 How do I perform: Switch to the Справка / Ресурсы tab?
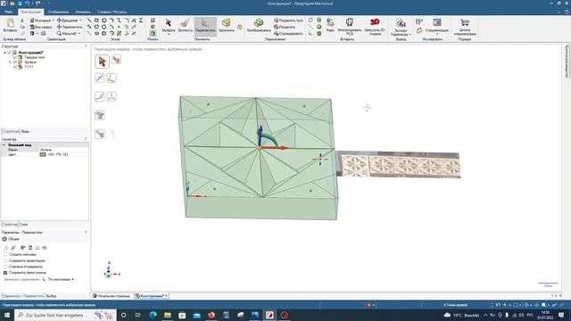coord(112,12)
